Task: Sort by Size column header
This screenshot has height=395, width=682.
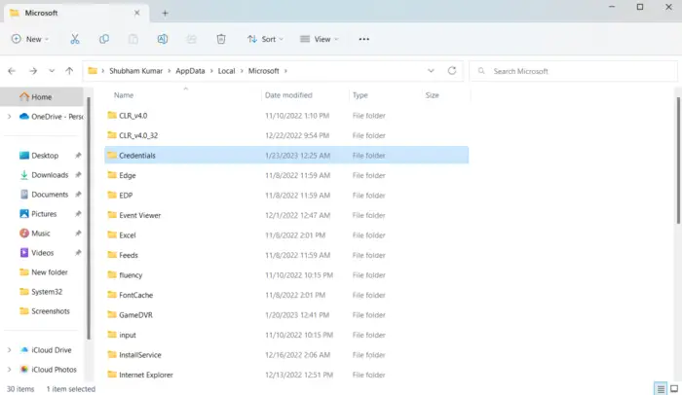Action: [x=432, y=95]
